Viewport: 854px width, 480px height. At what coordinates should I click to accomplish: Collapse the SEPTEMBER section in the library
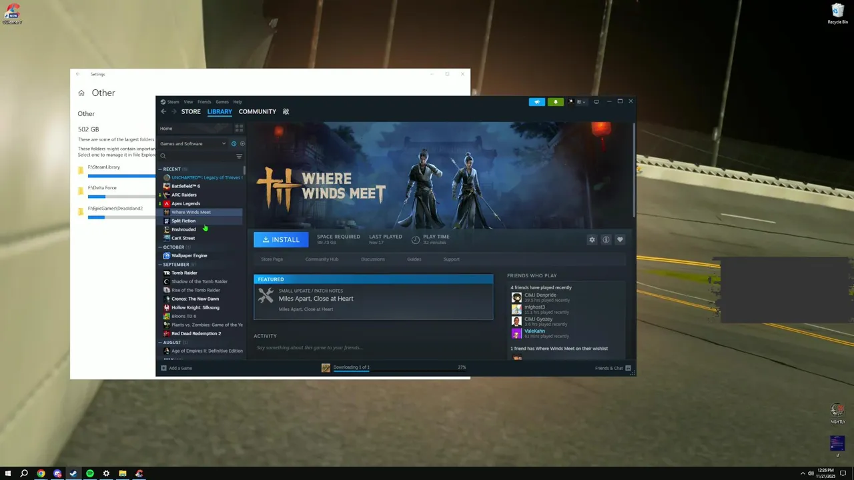click(x=161, y=265)
